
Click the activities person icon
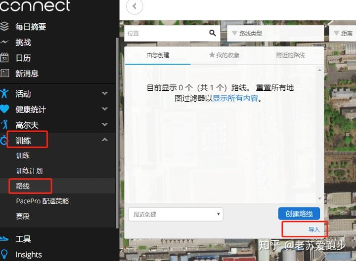coord(4,93)
